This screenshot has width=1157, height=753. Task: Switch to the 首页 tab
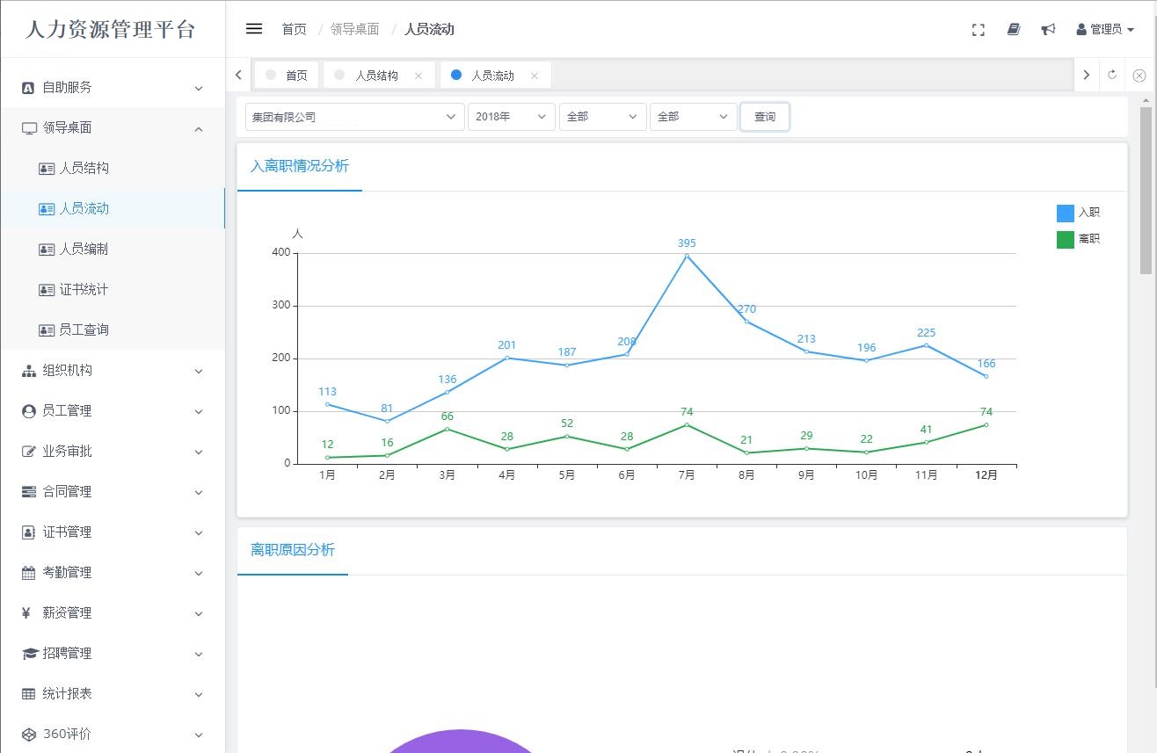[287, 76]
